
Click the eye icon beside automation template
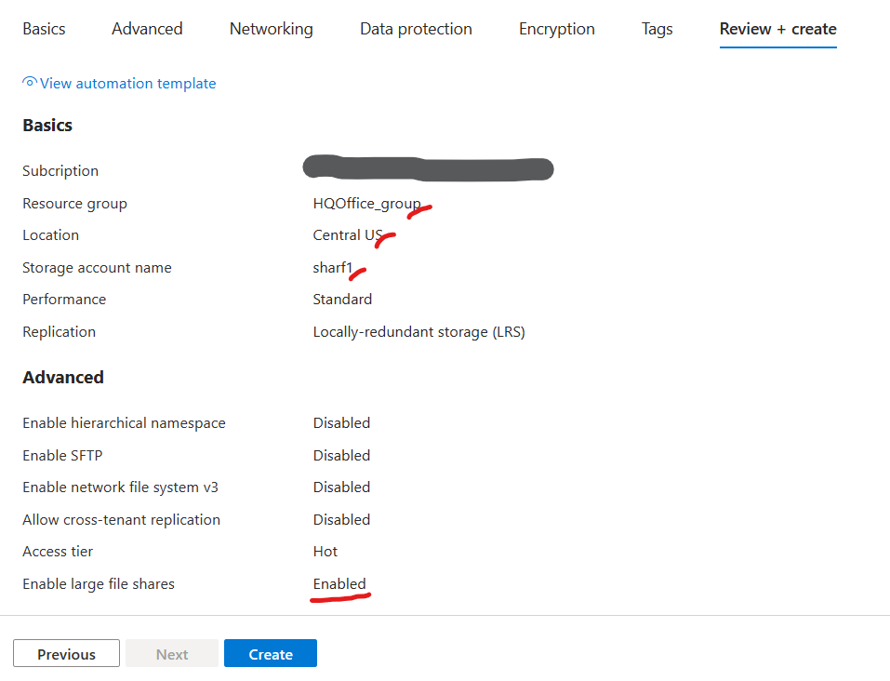click(30, 83)
